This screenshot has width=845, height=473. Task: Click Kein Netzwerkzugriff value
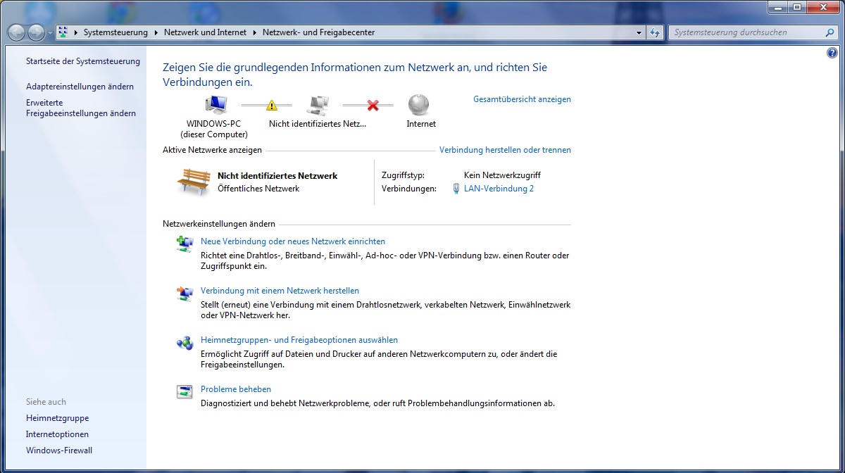tap(502, 175)
